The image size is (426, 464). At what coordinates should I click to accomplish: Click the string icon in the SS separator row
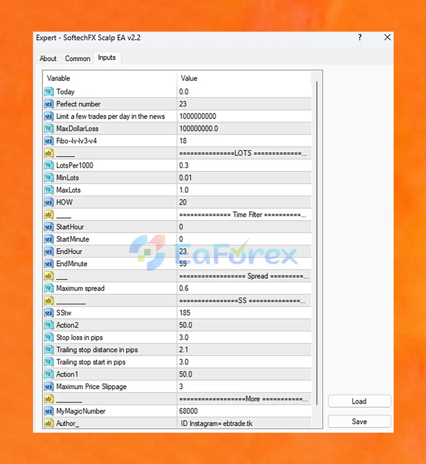(49, 301)
